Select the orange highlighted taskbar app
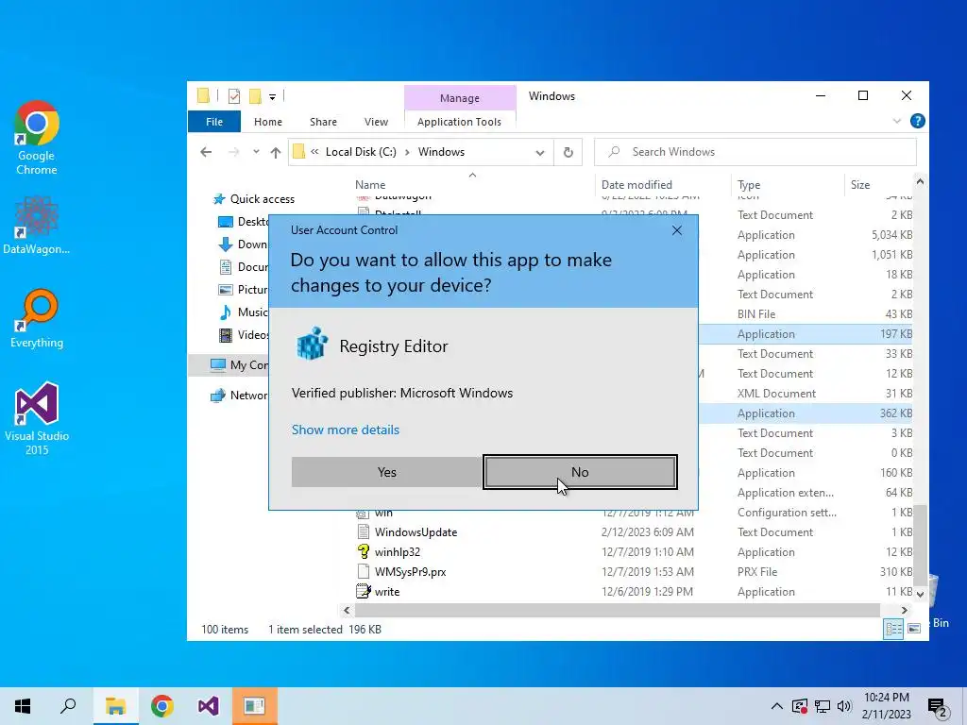 tap(254, 706)
